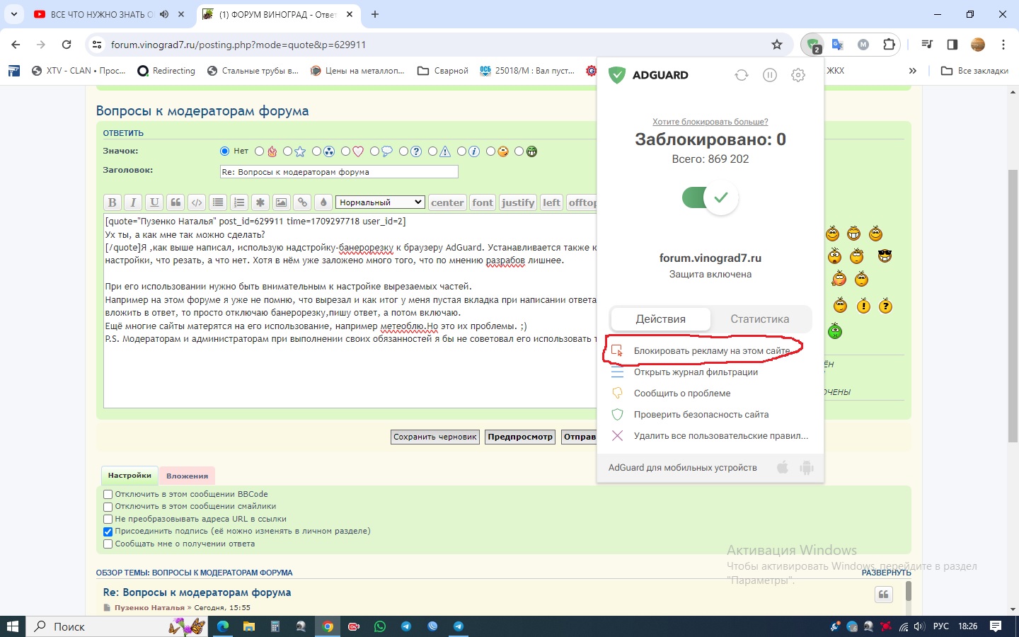The width and height of the screenshot is (1019, 637).
Task: Insert a quote block in editor
Action: click(x=175, y=202)
